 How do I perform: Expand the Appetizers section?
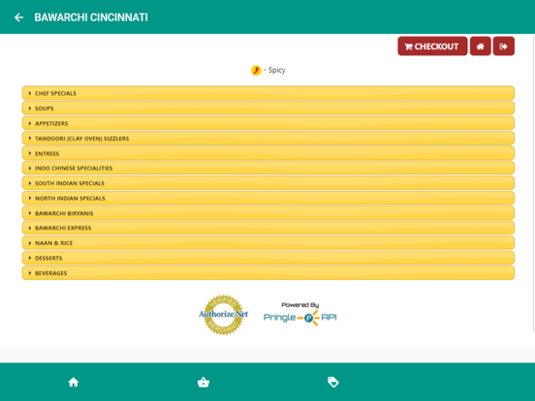[x=268, y=123]
